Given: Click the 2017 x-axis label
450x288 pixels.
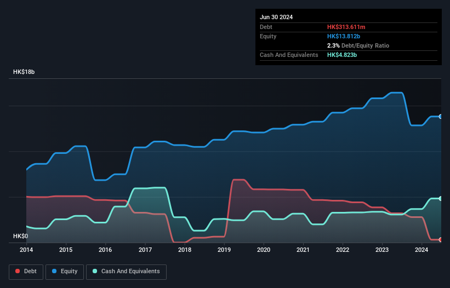Looking at the screenshot, I should 145,250.
